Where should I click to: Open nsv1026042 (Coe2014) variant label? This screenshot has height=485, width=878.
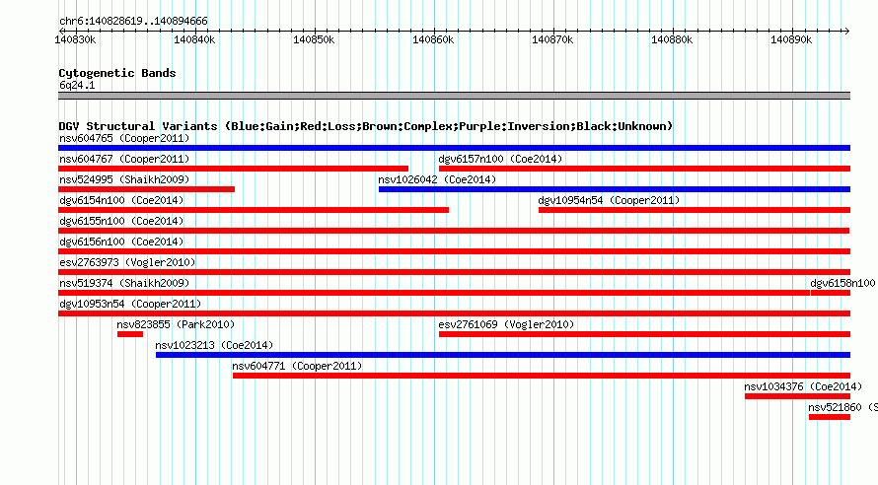(x=437, y=179)
